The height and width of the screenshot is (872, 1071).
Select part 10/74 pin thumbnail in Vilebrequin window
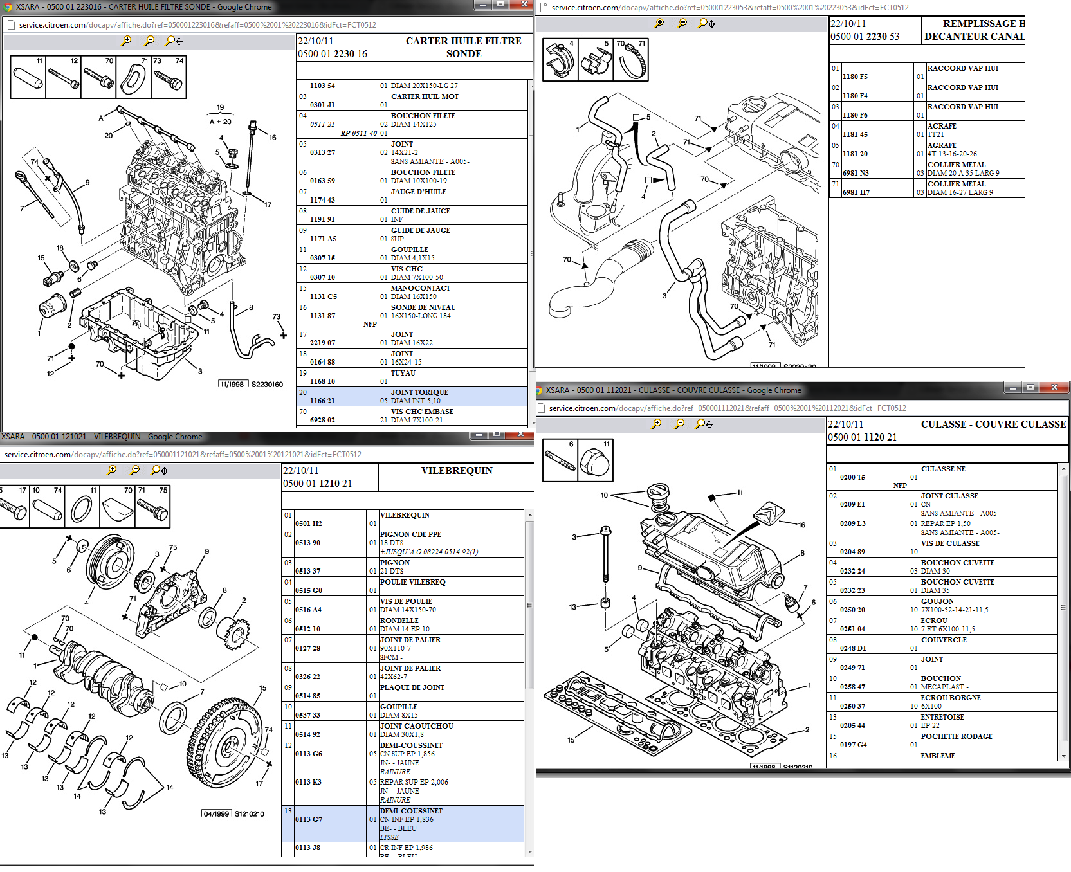coord(48,507)
